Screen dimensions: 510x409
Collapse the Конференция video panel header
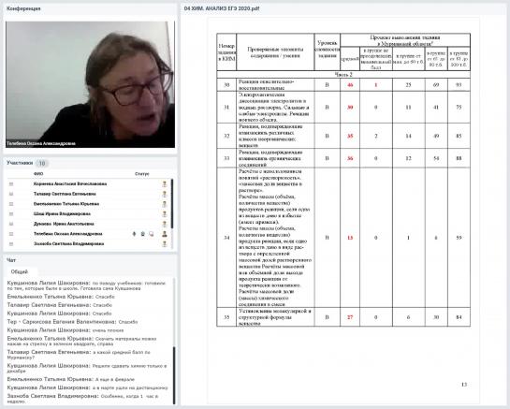point(90,8)
